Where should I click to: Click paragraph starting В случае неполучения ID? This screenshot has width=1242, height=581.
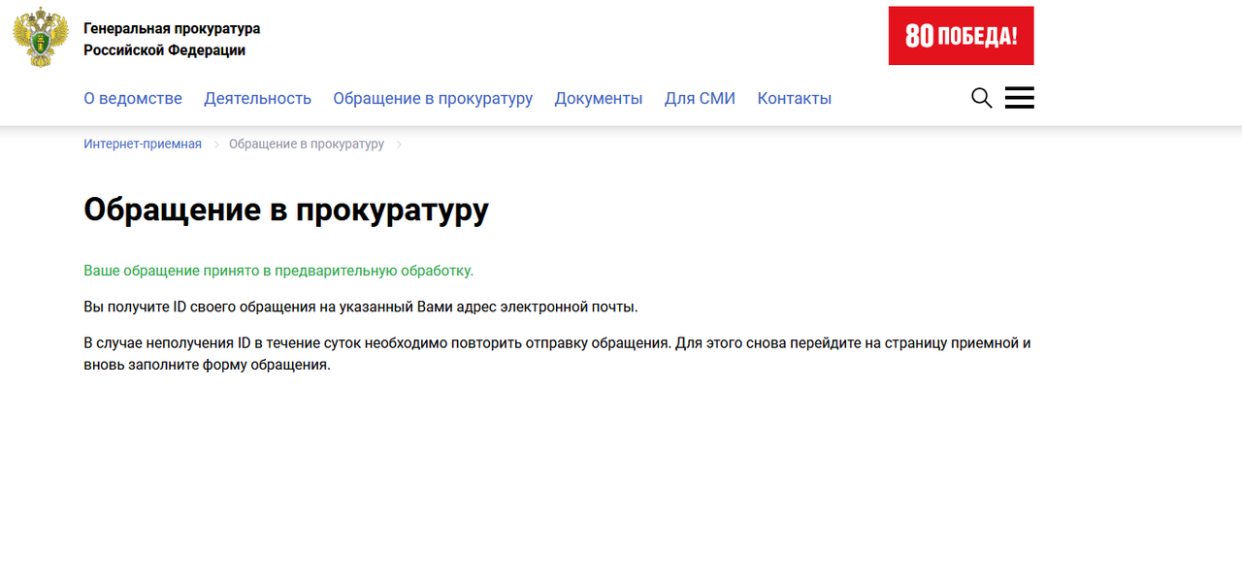pyautogui.click(x=557, y=354)
